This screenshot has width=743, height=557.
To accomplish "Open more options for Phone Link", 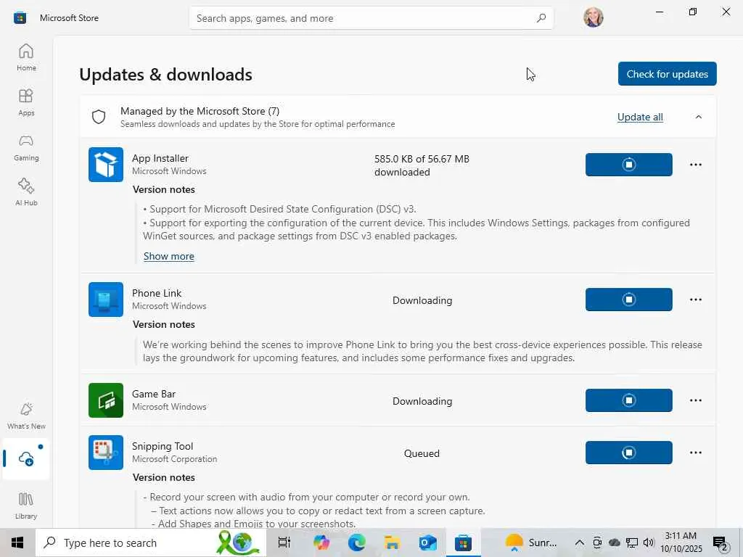I will pos(696,300).
